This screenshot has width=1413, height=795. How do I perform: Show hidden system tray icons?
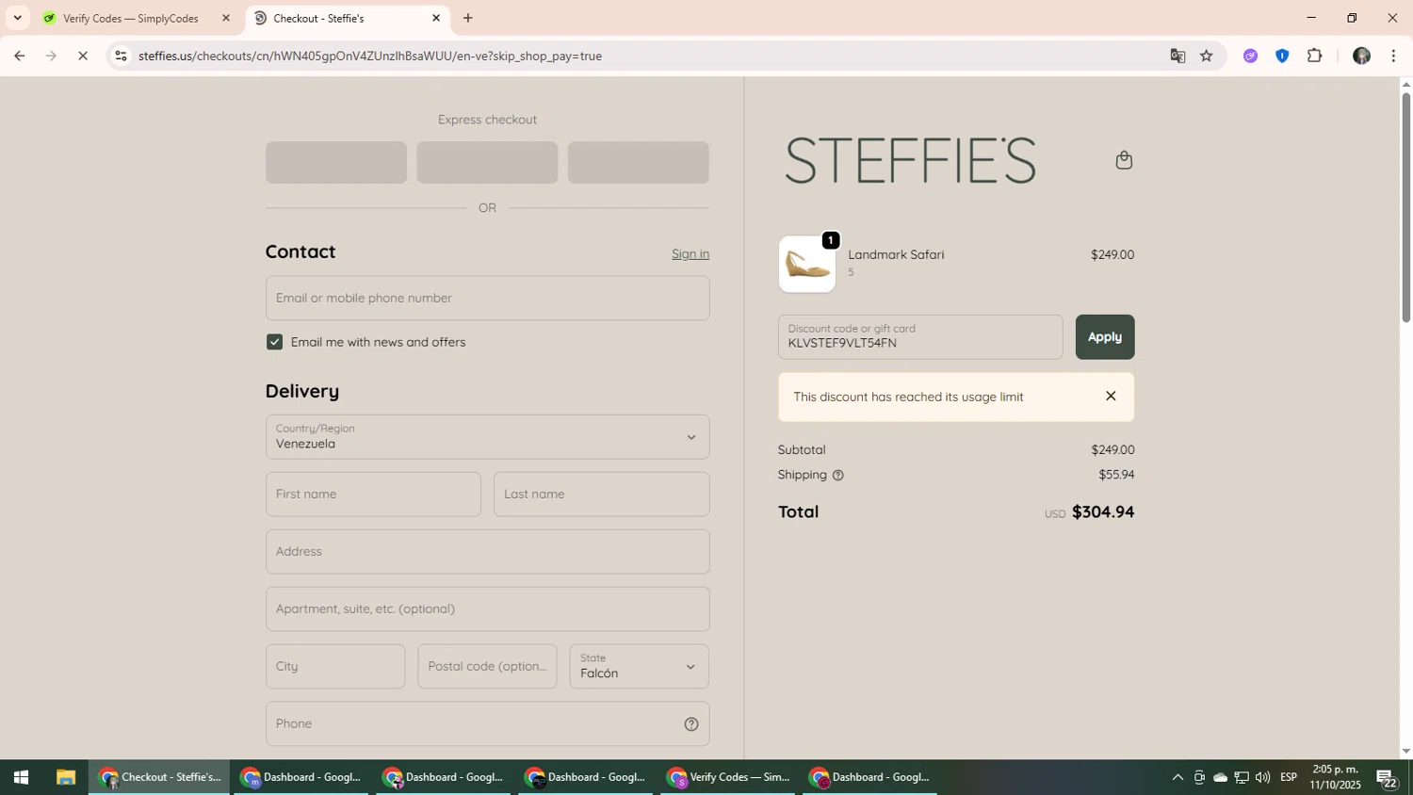coord(1177,778)
